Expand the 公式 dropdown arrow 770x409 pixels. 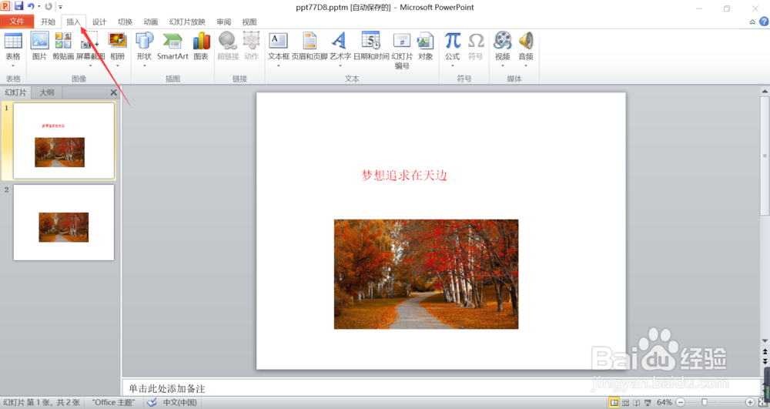tap(452, 65)
